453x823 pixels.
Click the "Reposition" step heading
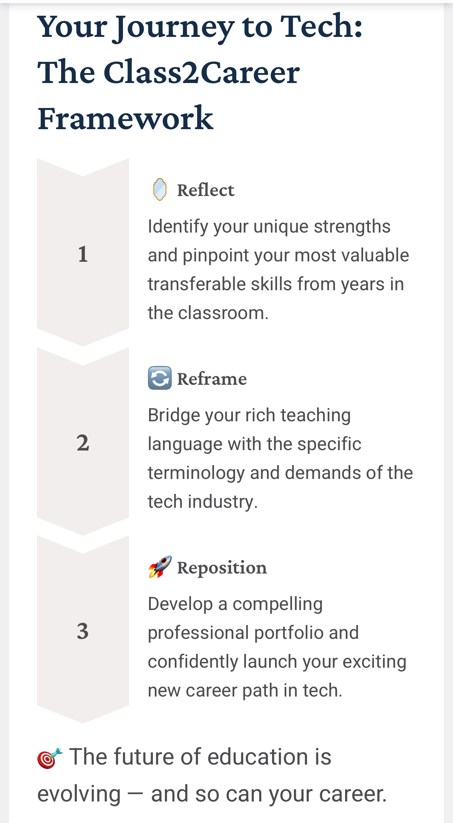222,568
